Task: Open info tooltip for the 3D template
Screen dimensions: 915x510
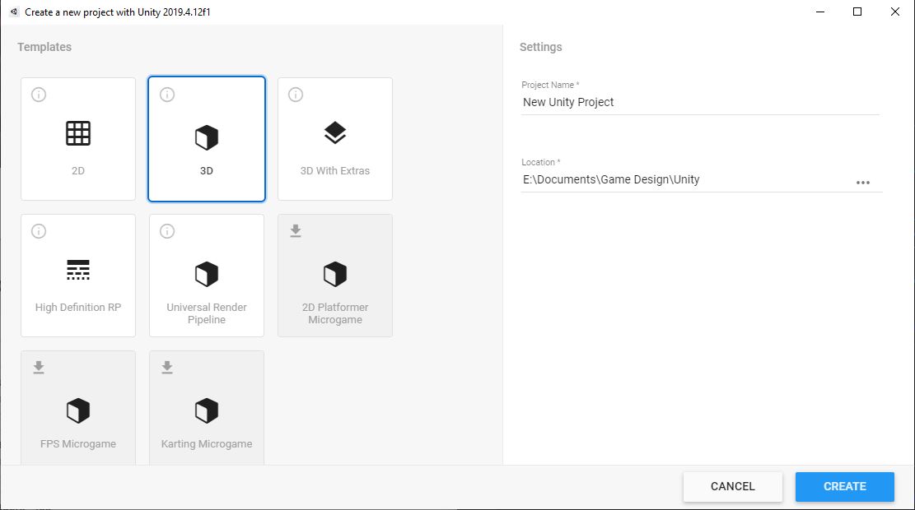Action: 166,94
